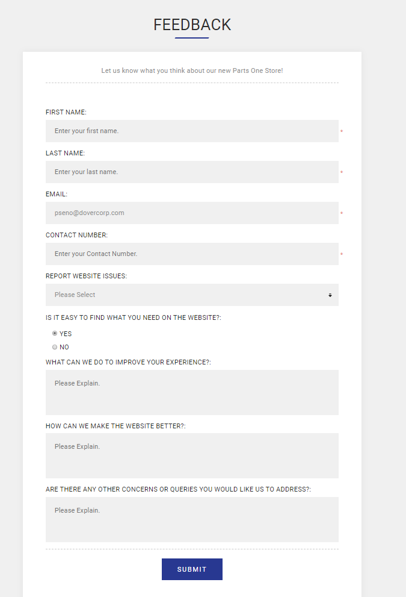Choose the NO radio button
Image resolution: width=406 pixels, height=597 pixels.
[55, 347]
